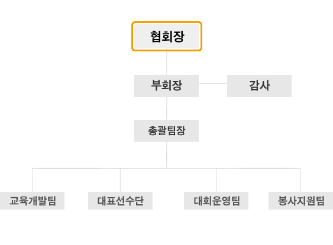The width and height of the screenshot is (333, 245).
Task: Click the vertical connector above 대표선수단
Action: click(121, 180)
